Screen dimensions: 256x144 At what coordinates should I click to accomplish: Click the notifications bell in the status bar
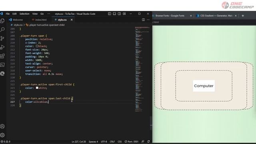148,142
